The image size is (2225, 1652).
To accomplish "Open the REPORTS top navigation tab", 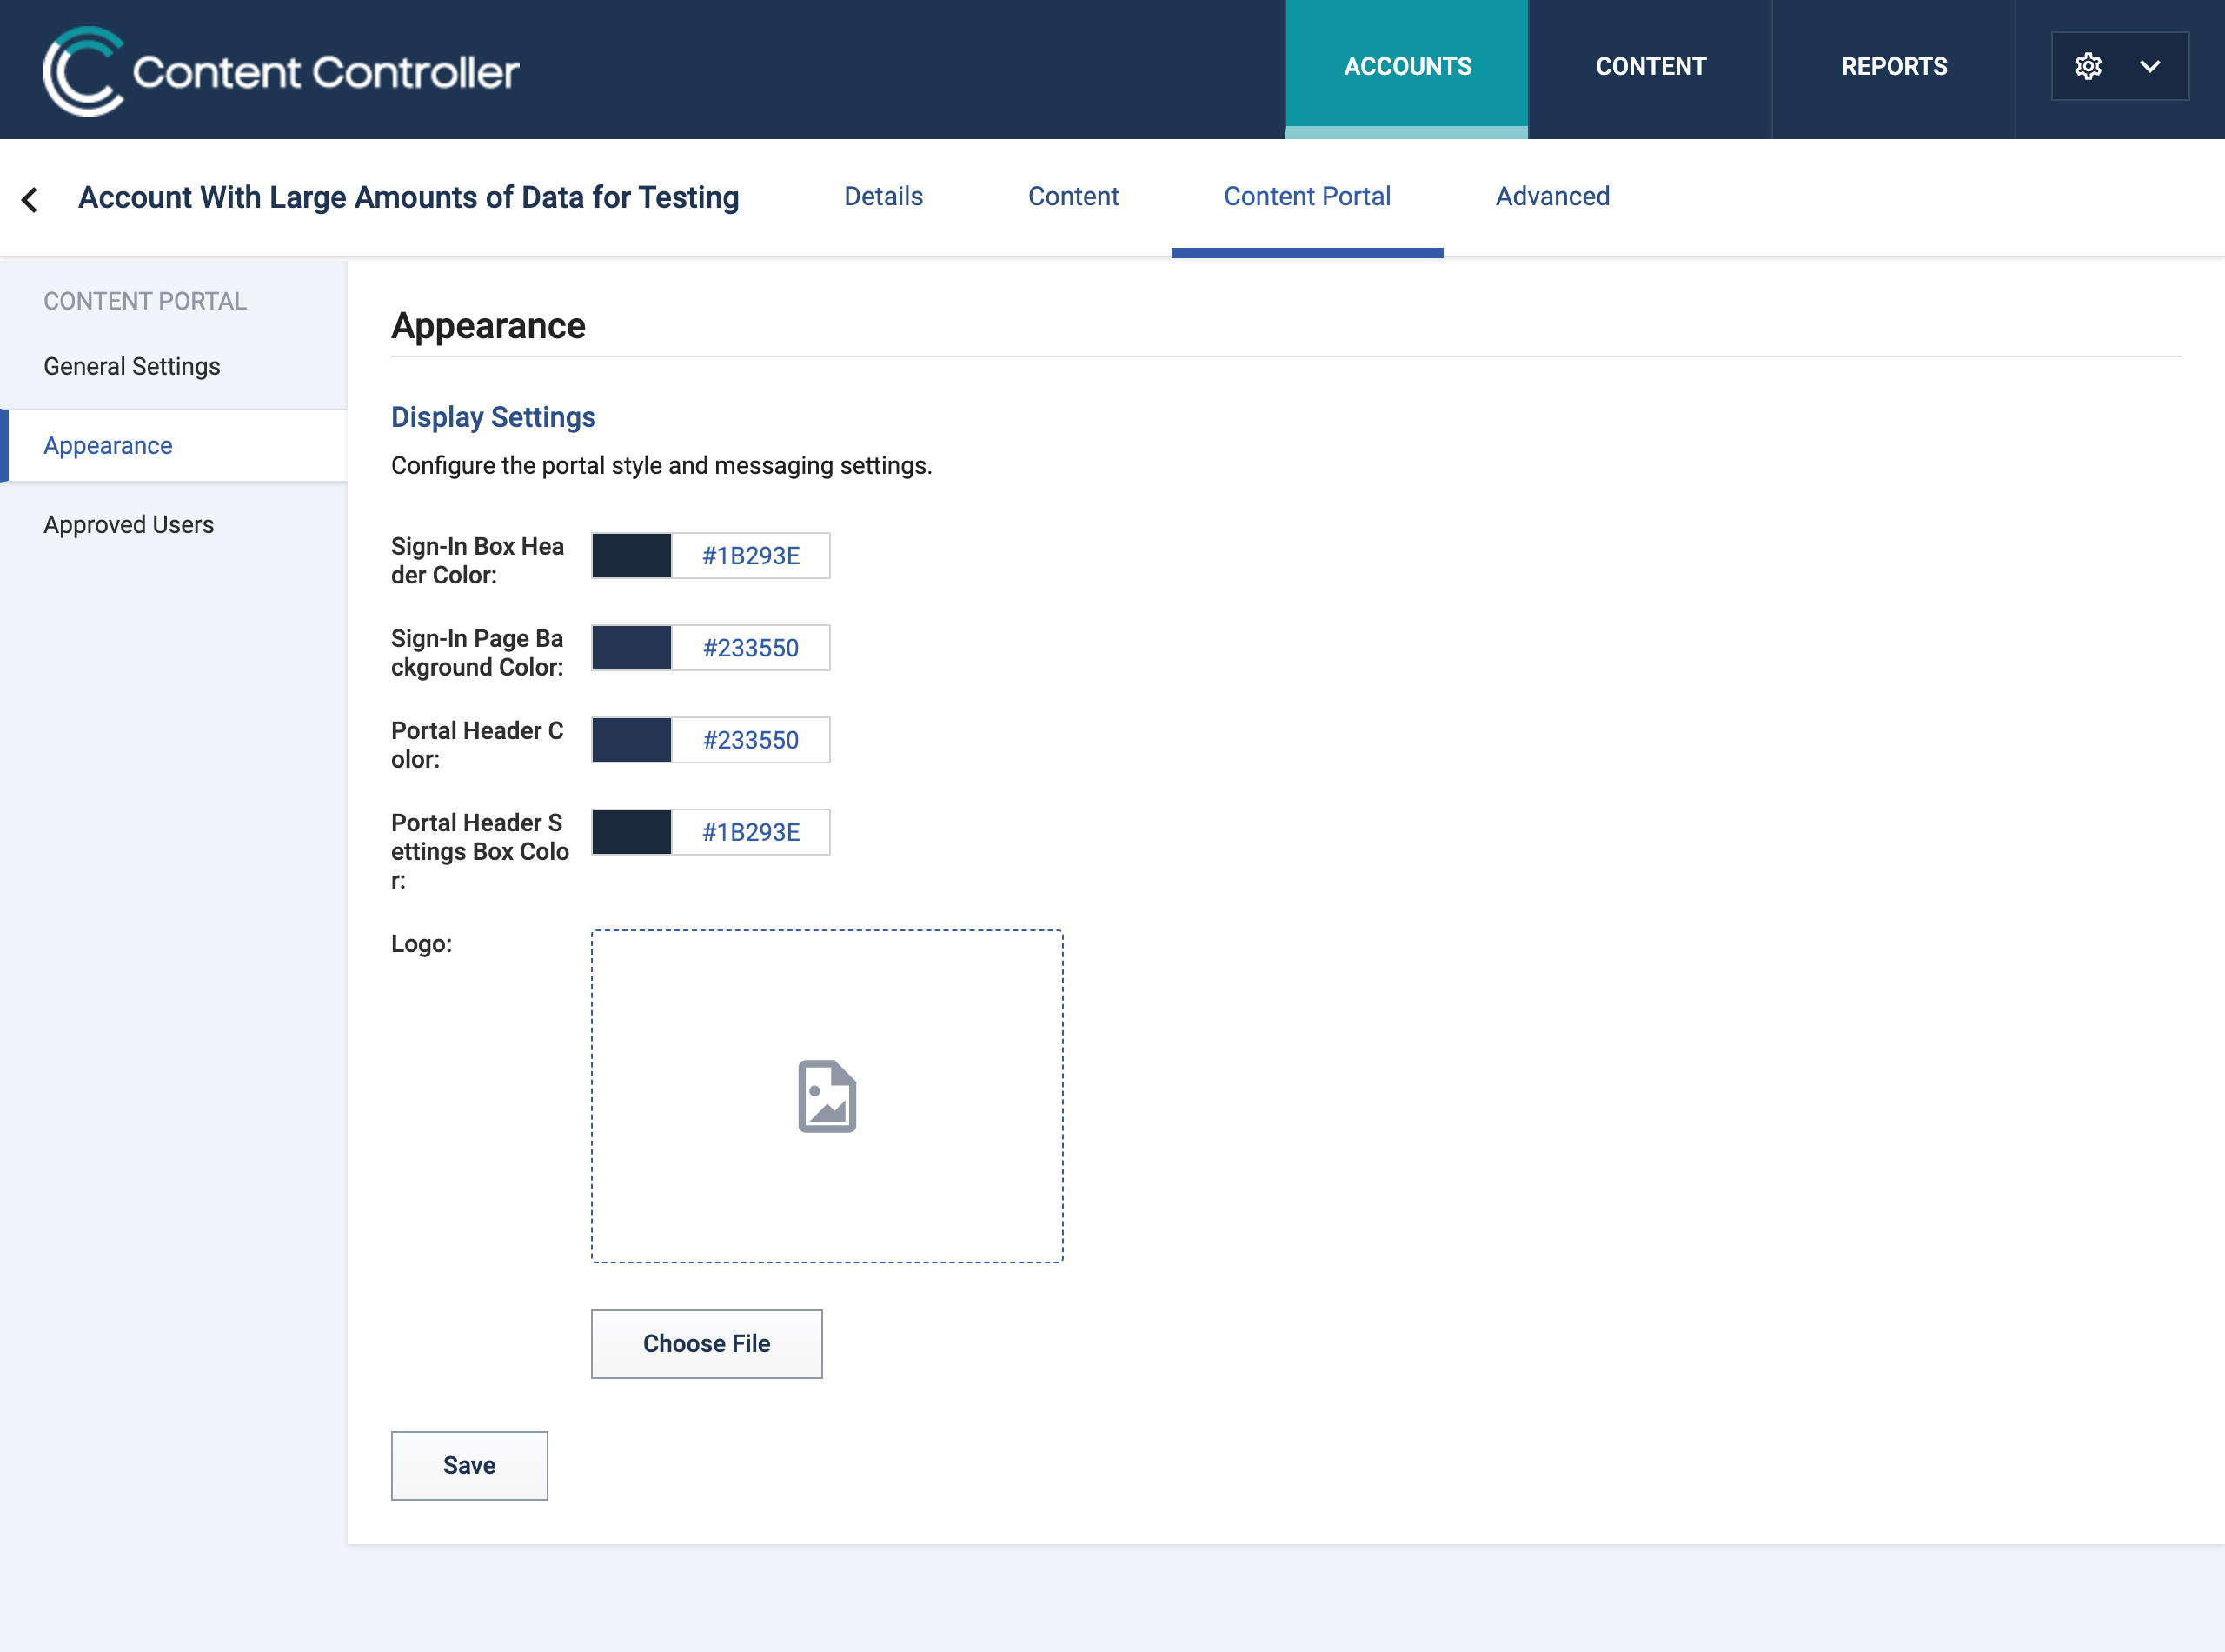I will pyautogui.click(x=1894, y=66).
